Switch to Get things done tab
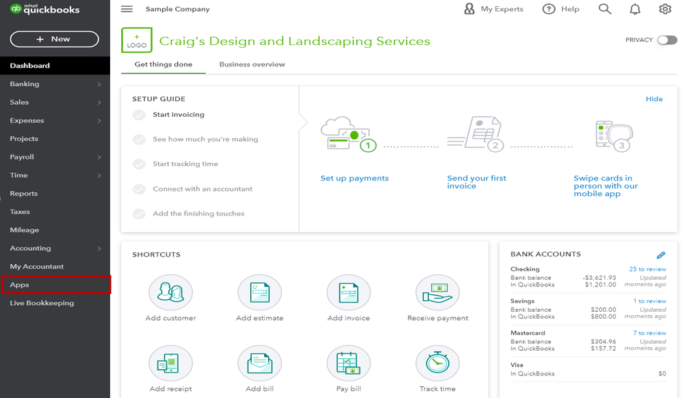This screenshot has height=398, width=683. 164,64
